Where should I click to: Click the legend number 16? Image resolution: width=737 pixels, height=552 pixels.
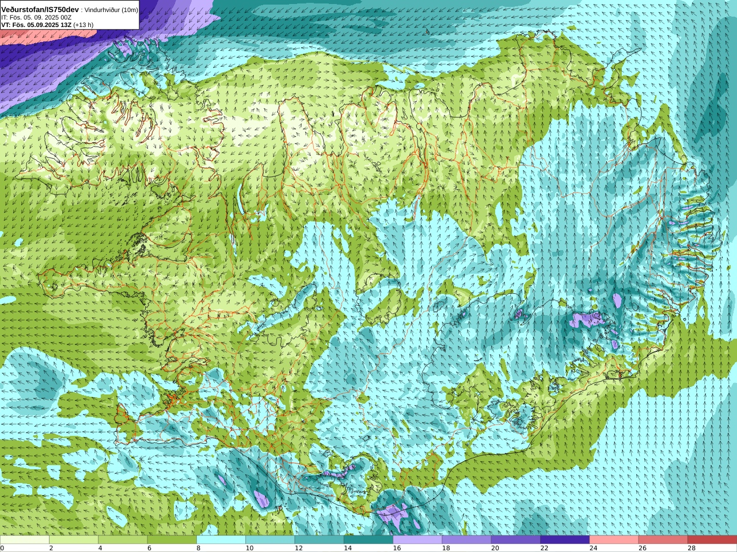pos(397,548)
